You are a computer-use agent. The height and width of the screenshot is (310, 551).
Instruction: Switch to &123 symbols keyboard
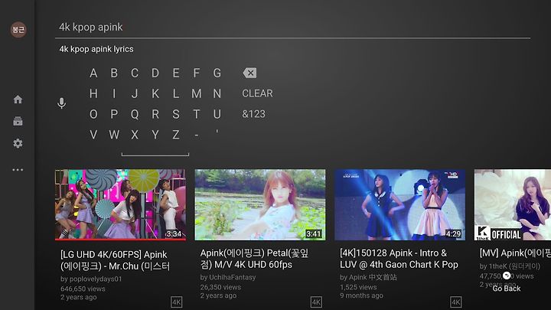[x=253, y=114]
